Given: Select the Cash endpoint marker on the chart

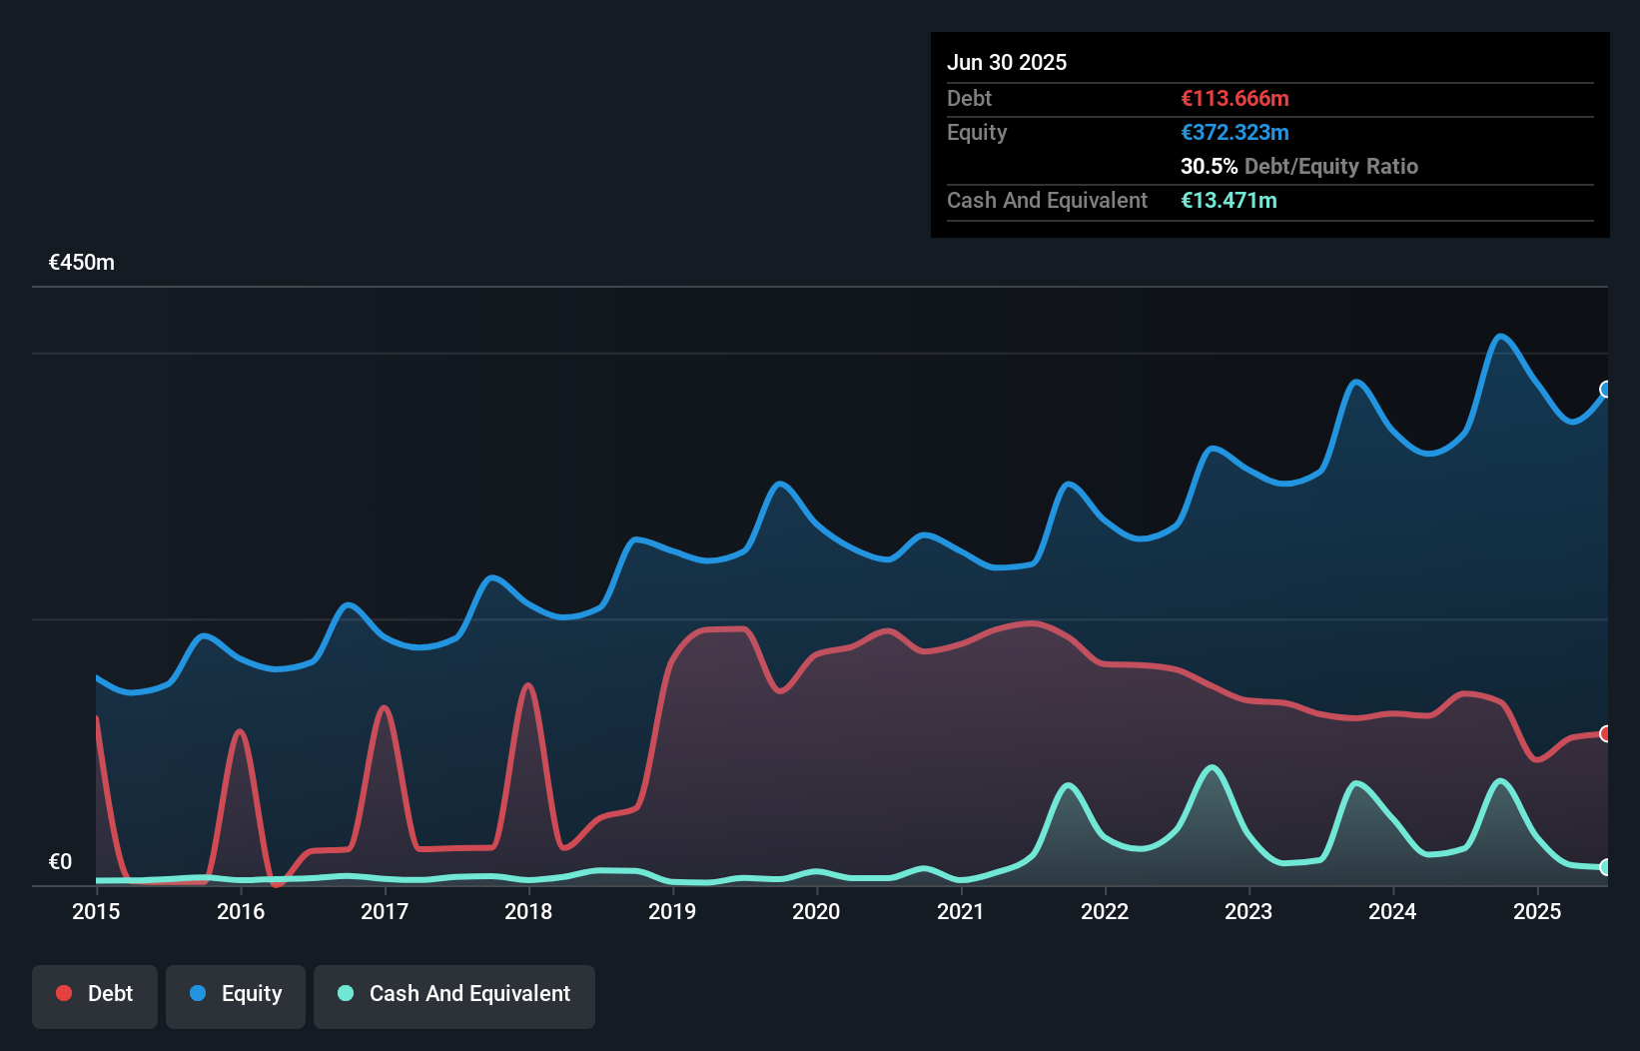Looking at the screenshot, I should point(1605,868).
